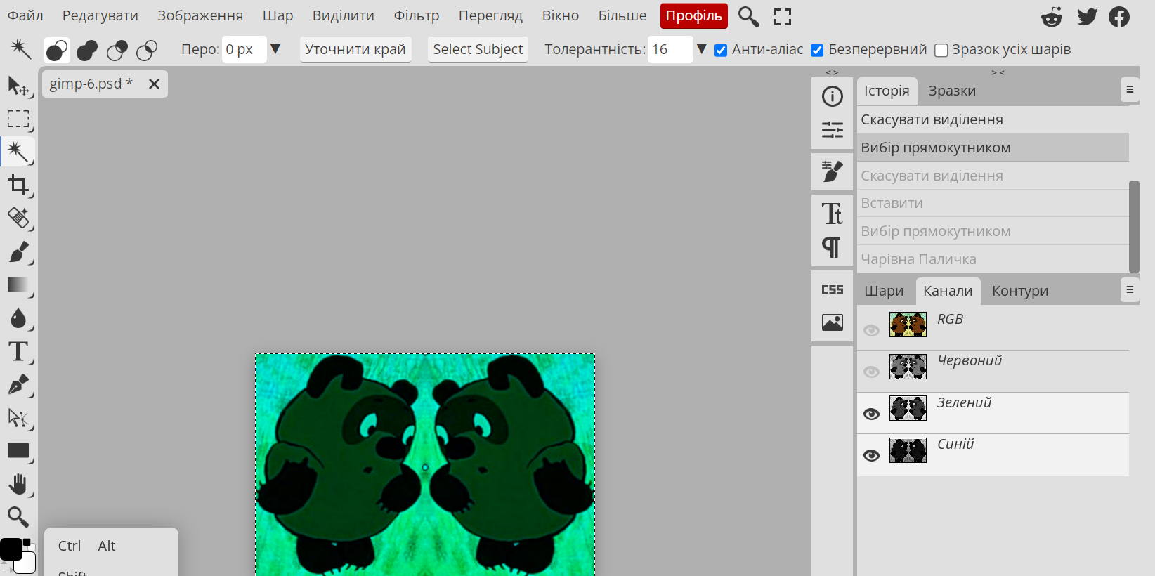
Task: Disable the Анти-аліас checkbox
Action: coord(721,50)
